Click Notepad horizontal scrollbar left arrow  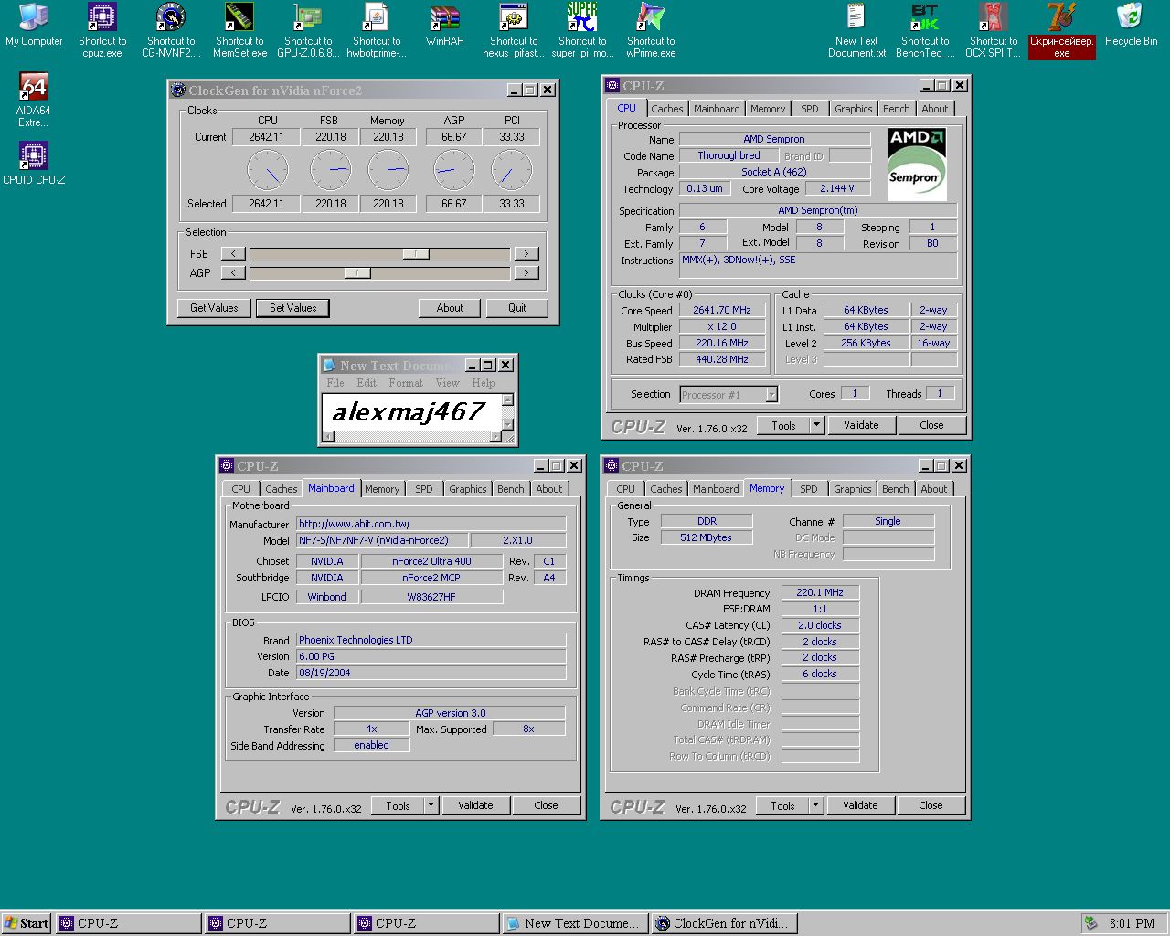(x=328, y=436)
